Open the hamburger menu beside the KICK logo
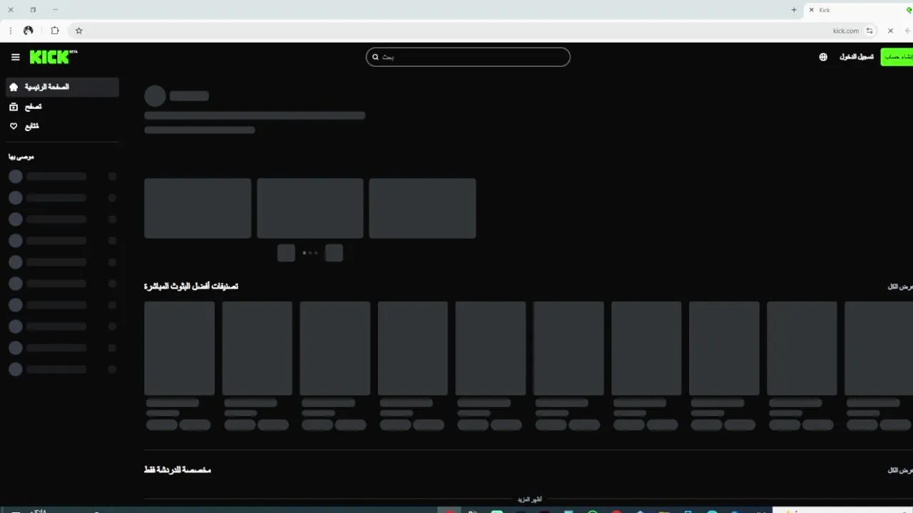 pyautogui.click(x=15, y=57)
